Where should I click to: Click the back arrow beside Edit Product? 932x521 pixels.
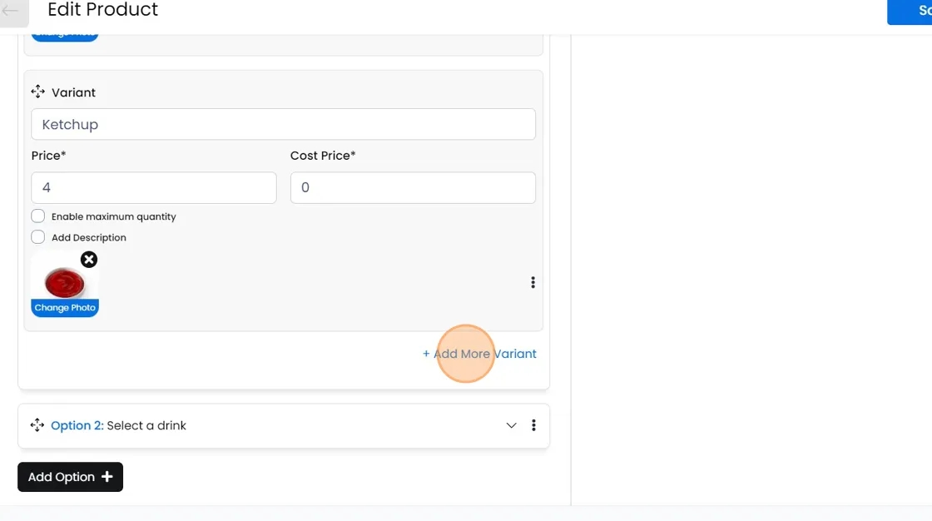(12, 11)
